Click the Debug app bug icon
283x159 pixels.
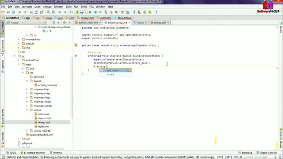tap(96, 12)
